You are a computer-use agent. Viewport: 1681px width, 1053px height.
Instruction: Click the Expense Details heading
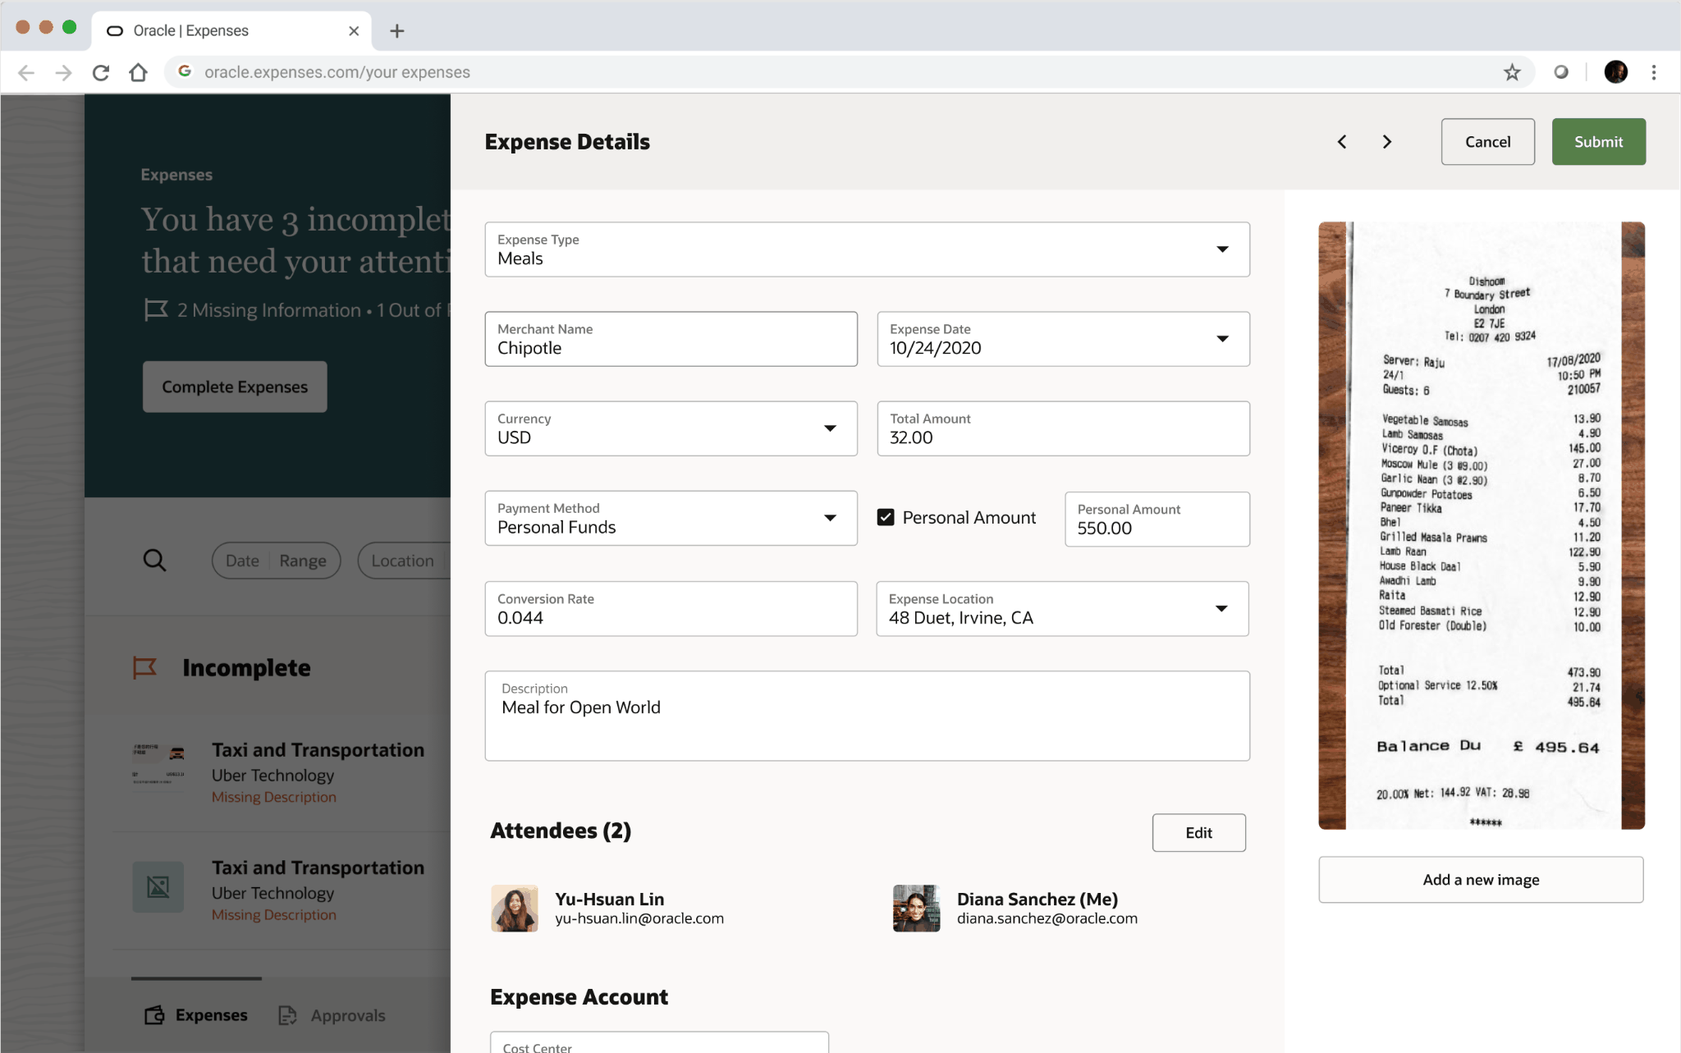point(567,142)
